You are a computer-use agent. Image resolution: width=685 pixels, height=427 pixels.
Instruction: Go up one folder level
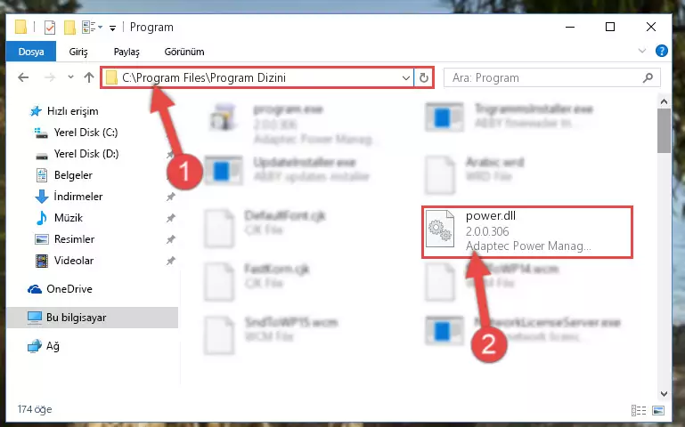[89, 77]
